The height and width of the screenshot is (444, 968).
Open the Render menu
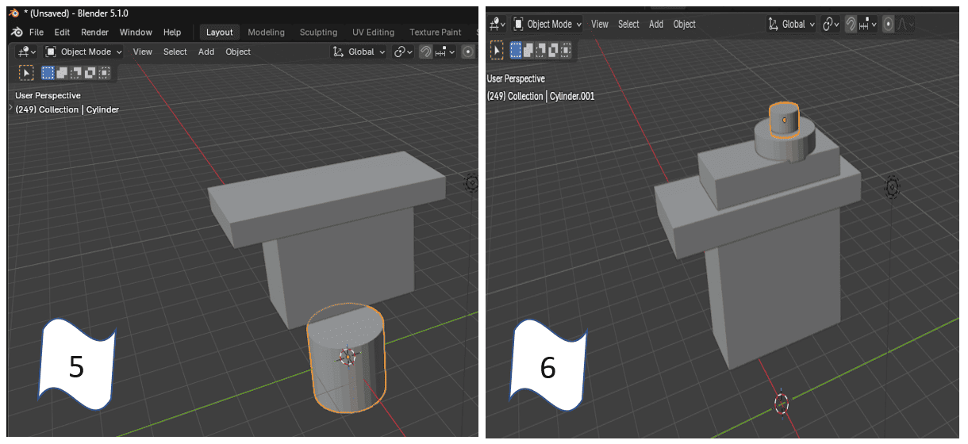pos(95,33)
